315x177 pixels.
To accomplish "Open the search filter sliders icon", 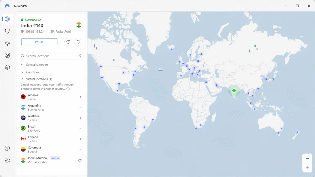I will (80, 56).
